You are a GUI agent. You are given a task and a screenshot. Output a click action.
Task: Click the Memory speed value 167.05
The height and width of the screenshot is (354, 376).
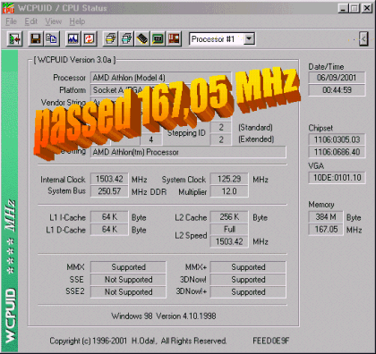pos(326,230)
